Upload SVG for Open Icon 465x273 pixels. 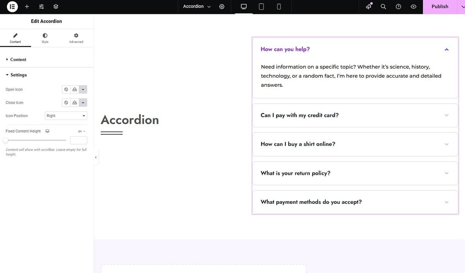74,89
